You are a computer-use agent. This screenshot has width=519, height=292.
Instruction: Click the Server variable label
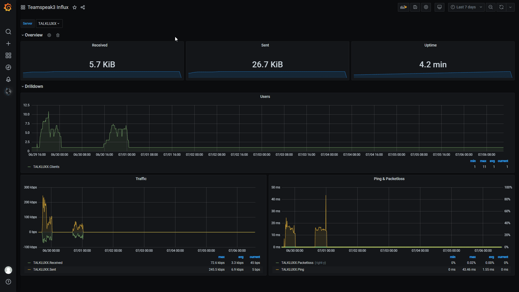point(28,24)
